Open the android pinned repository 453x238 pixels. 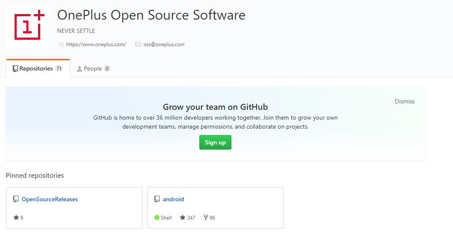pyautogui.click(x=173, y=200)
